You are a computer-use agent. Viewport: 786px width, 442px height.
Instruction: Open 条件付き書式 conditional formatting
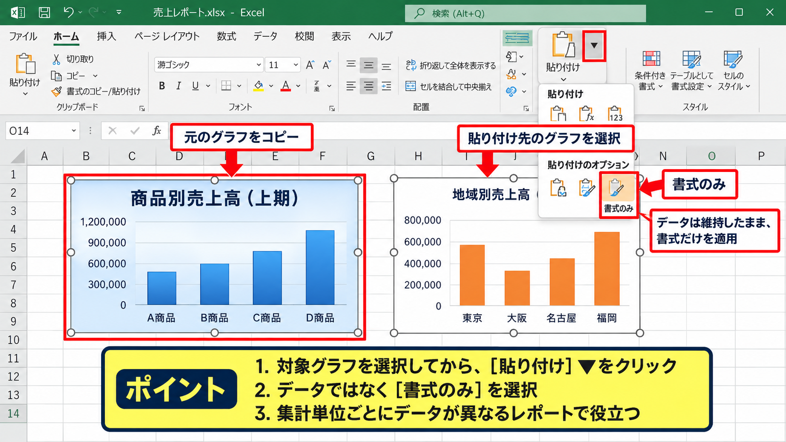pos(650,71)
